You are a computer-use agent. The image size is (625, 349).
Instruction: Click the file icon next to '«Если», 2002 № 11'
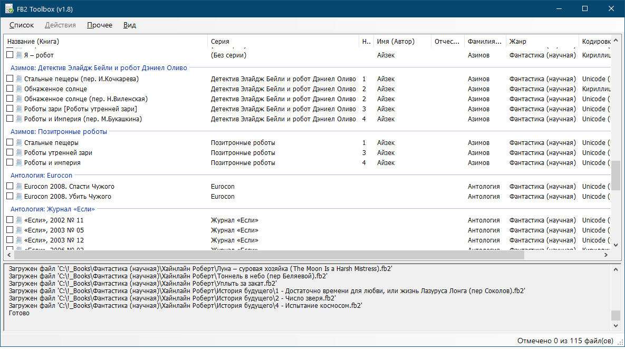[19, 220]
